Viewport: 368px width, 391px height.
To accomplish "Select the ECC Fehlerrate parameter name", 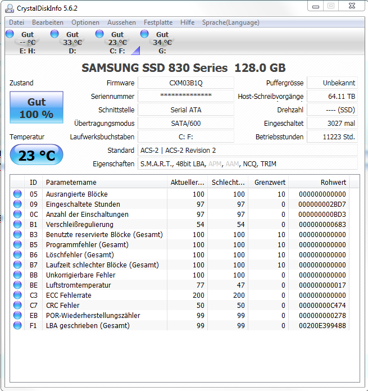I will (x=69, y=295).
